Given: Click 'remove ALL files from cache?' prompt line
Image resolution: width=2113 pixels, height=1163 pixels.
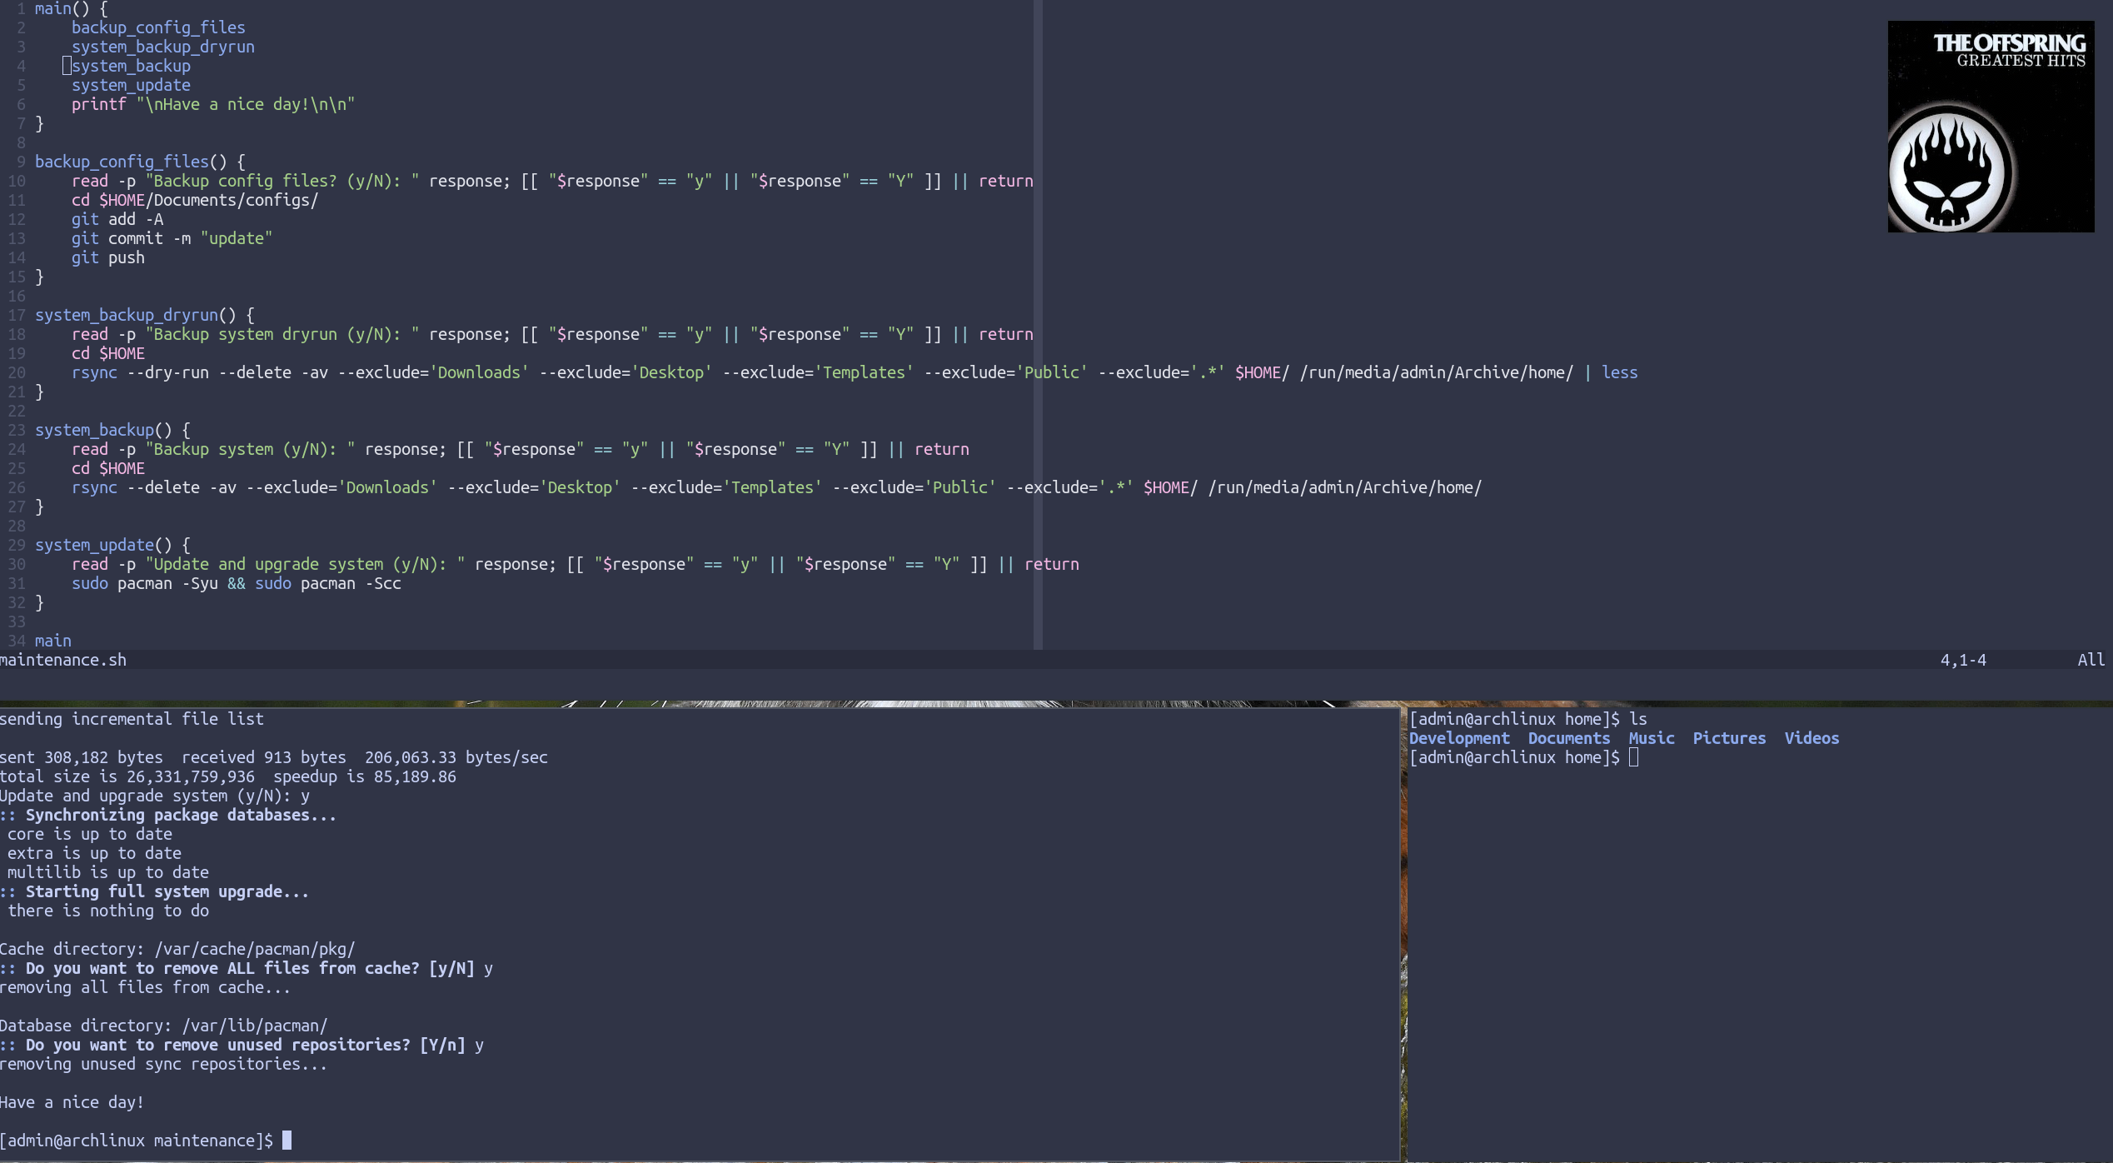Looking at the screenshot, I should point(247,968).
